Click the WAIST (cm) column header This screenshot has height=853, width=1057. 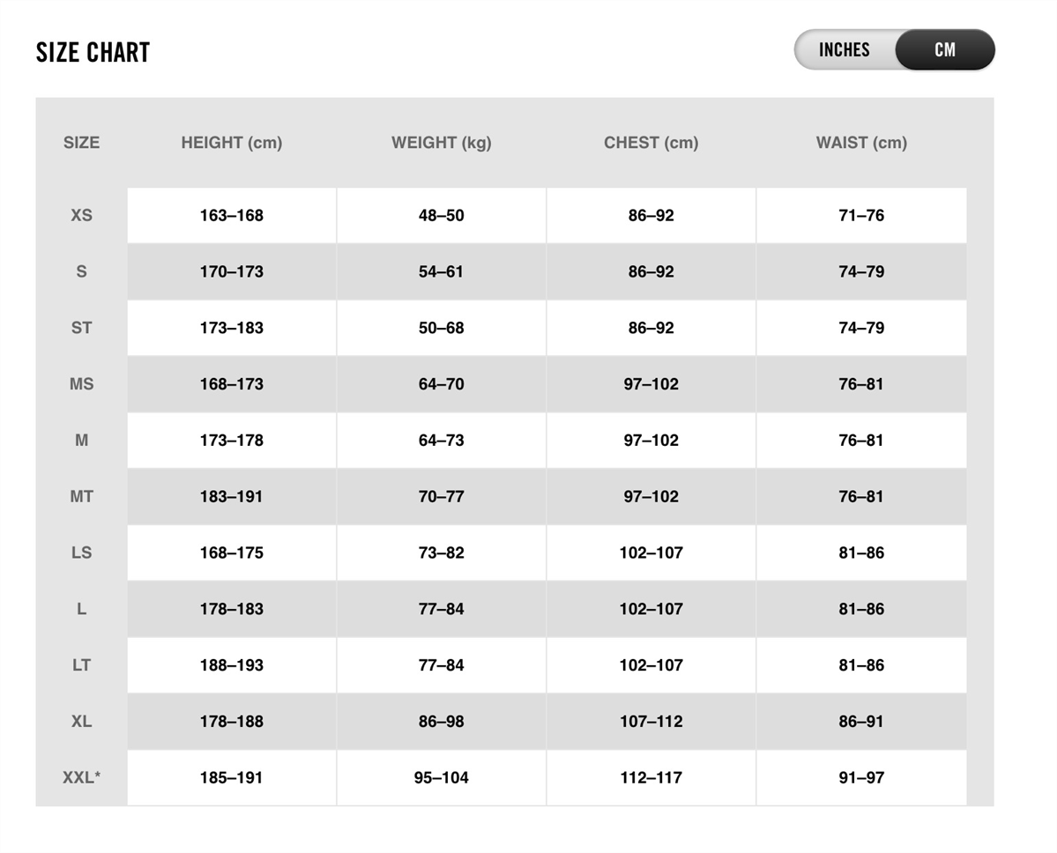point(861,143)
